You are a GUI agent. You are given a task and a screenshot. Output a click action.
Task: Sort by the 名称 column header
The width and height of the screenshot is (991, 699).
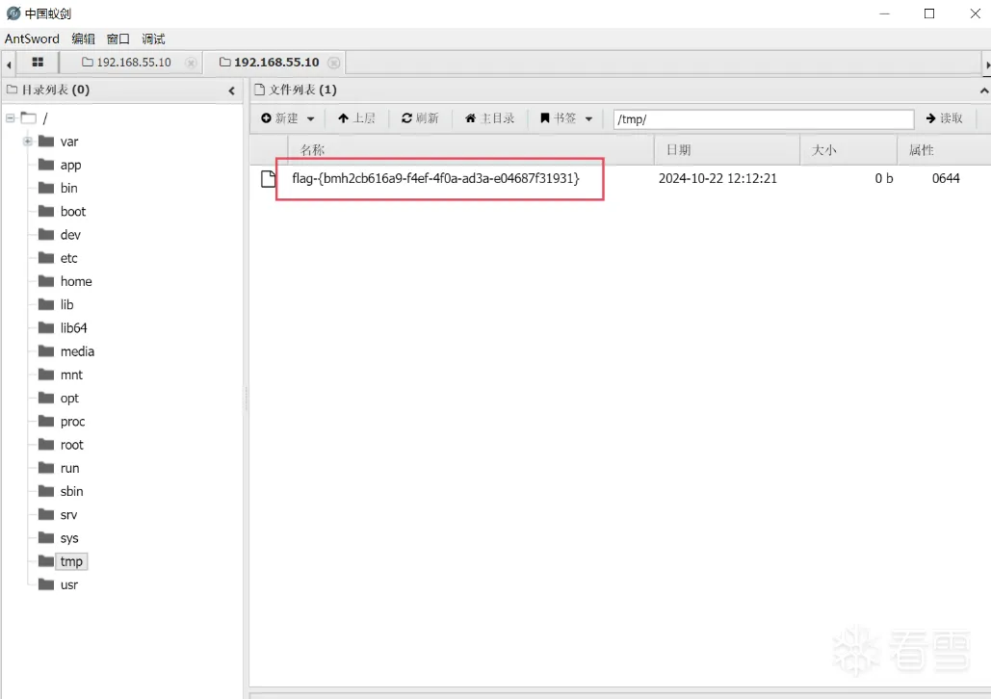tap(312, 150)
